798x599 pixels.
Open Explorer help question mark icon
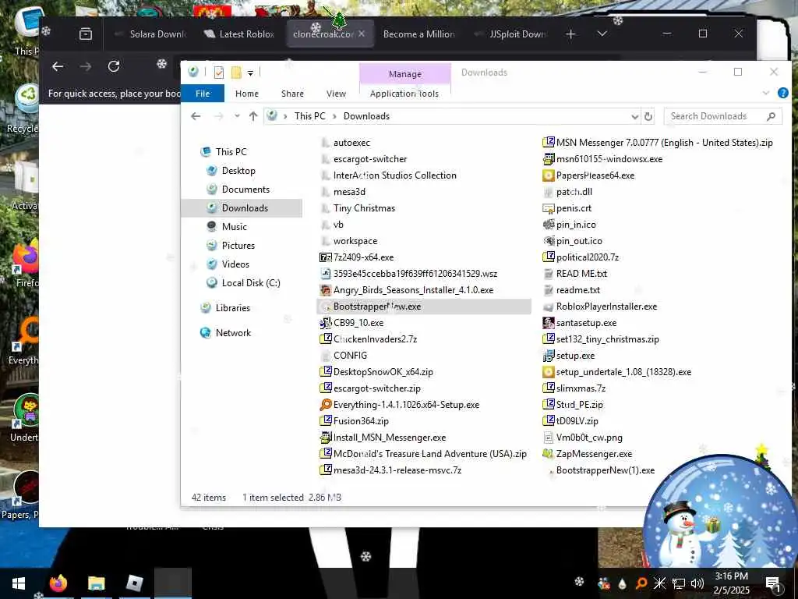coord(782,93)
